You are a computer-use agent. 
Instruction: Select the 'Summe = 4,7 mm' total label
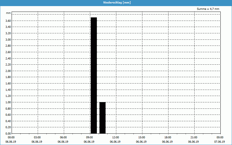pyautogui.click(x=208, y=9)
